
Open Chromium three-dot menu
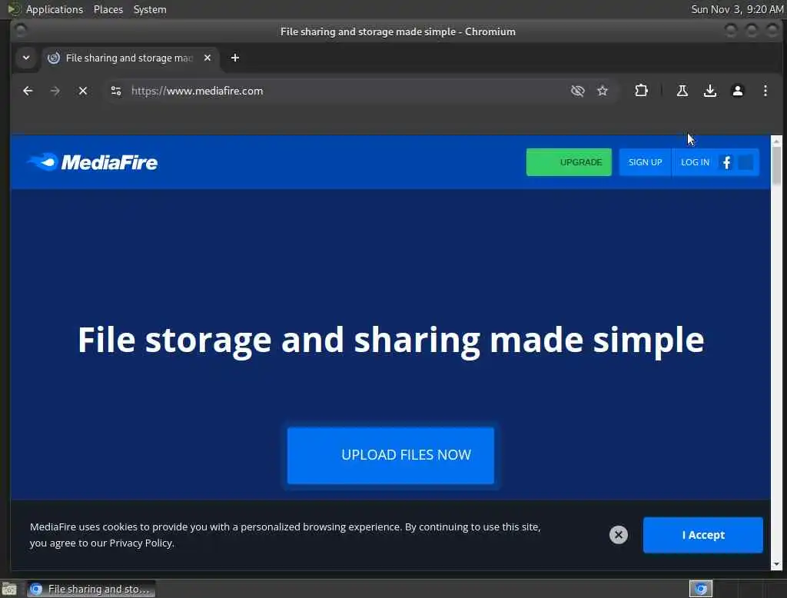(765, 91)
